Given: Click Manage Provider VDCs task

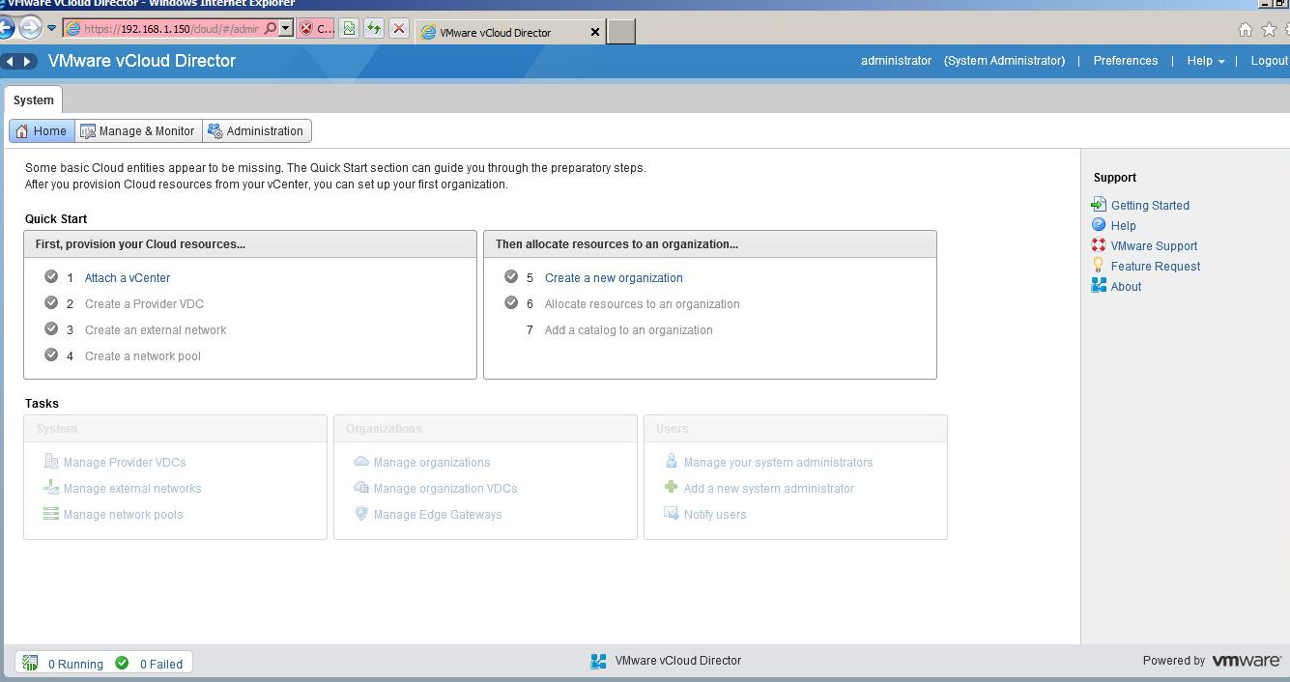Looking at the screenshot, I should pyautogui.click(x=125, y=462).
